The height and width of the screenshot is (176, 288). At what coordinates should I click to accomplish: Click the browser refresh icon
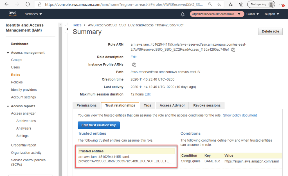(x=28, y=5)
